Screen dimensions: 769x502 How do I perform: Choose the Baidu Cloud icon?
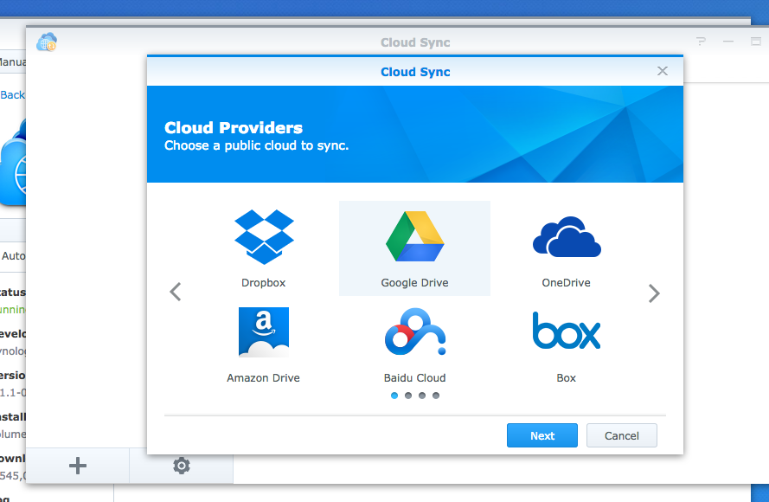coord(414,332)
